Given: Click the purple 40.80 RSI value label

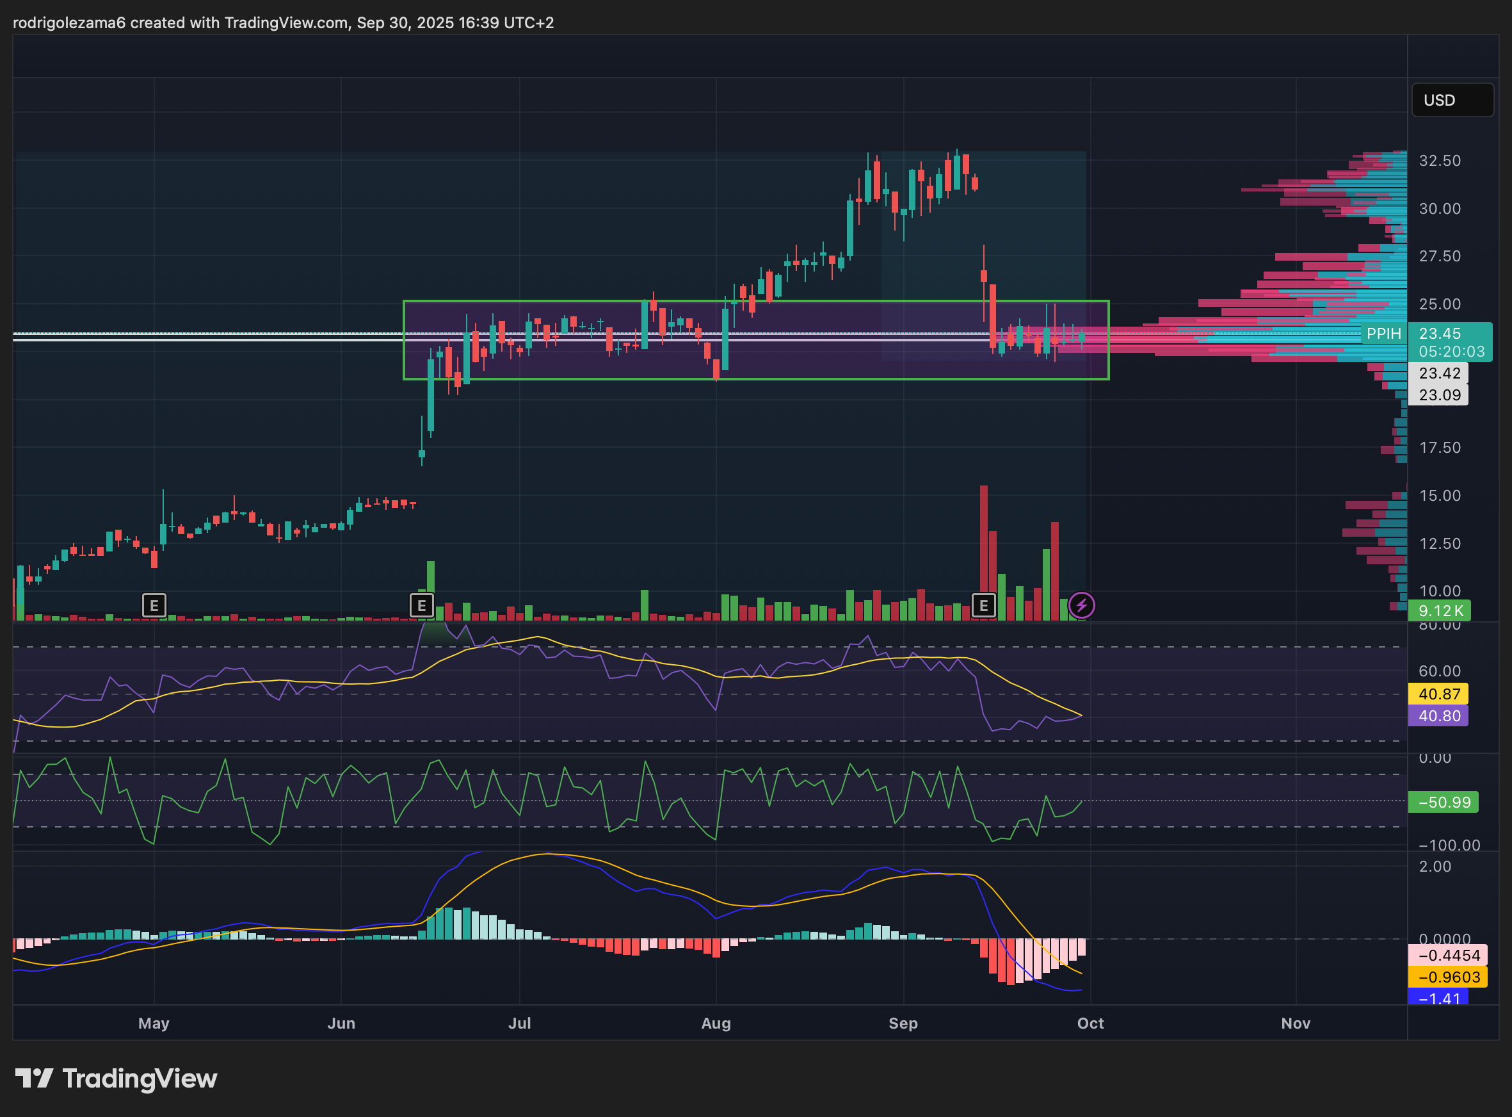Looking at the screenshot, I should (1439, 716).
